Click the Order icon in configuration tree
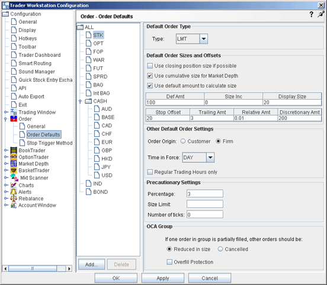Viewport: 327px width, 285px height. coord(14,119)
